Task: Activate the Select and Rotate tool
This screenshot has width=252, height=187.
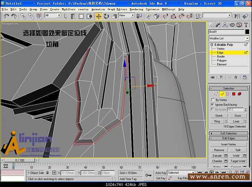Action: 106,16
